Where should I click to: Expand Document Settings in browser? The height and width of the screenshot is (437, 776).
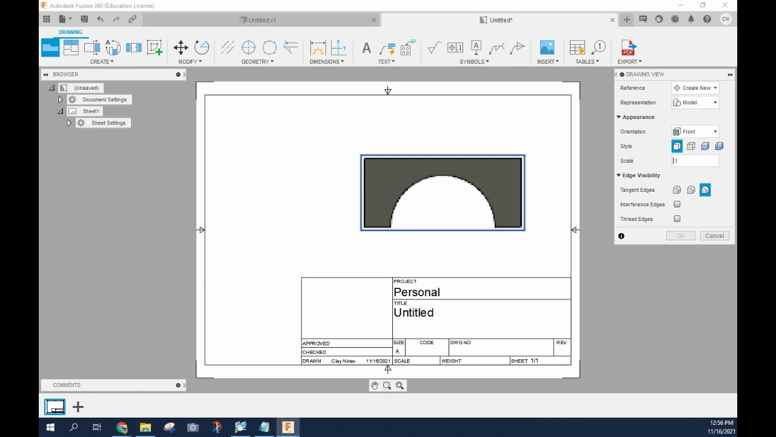coord(61,100)
